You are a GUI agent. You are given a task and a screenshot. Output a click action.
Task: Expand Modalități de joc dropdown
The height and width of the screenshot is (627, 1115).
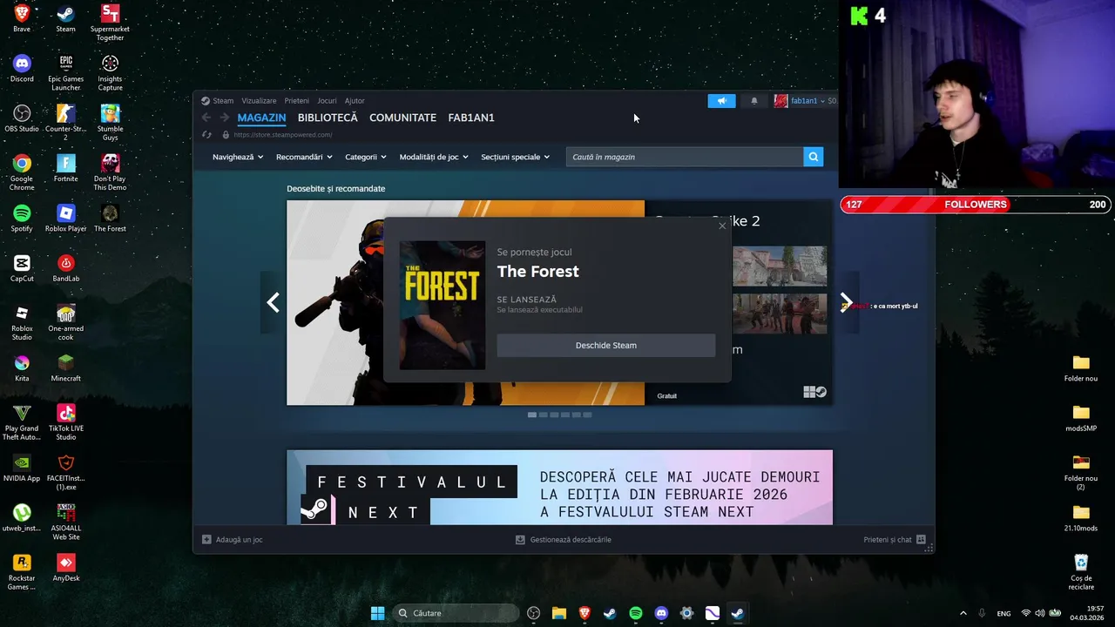(434, 157)
